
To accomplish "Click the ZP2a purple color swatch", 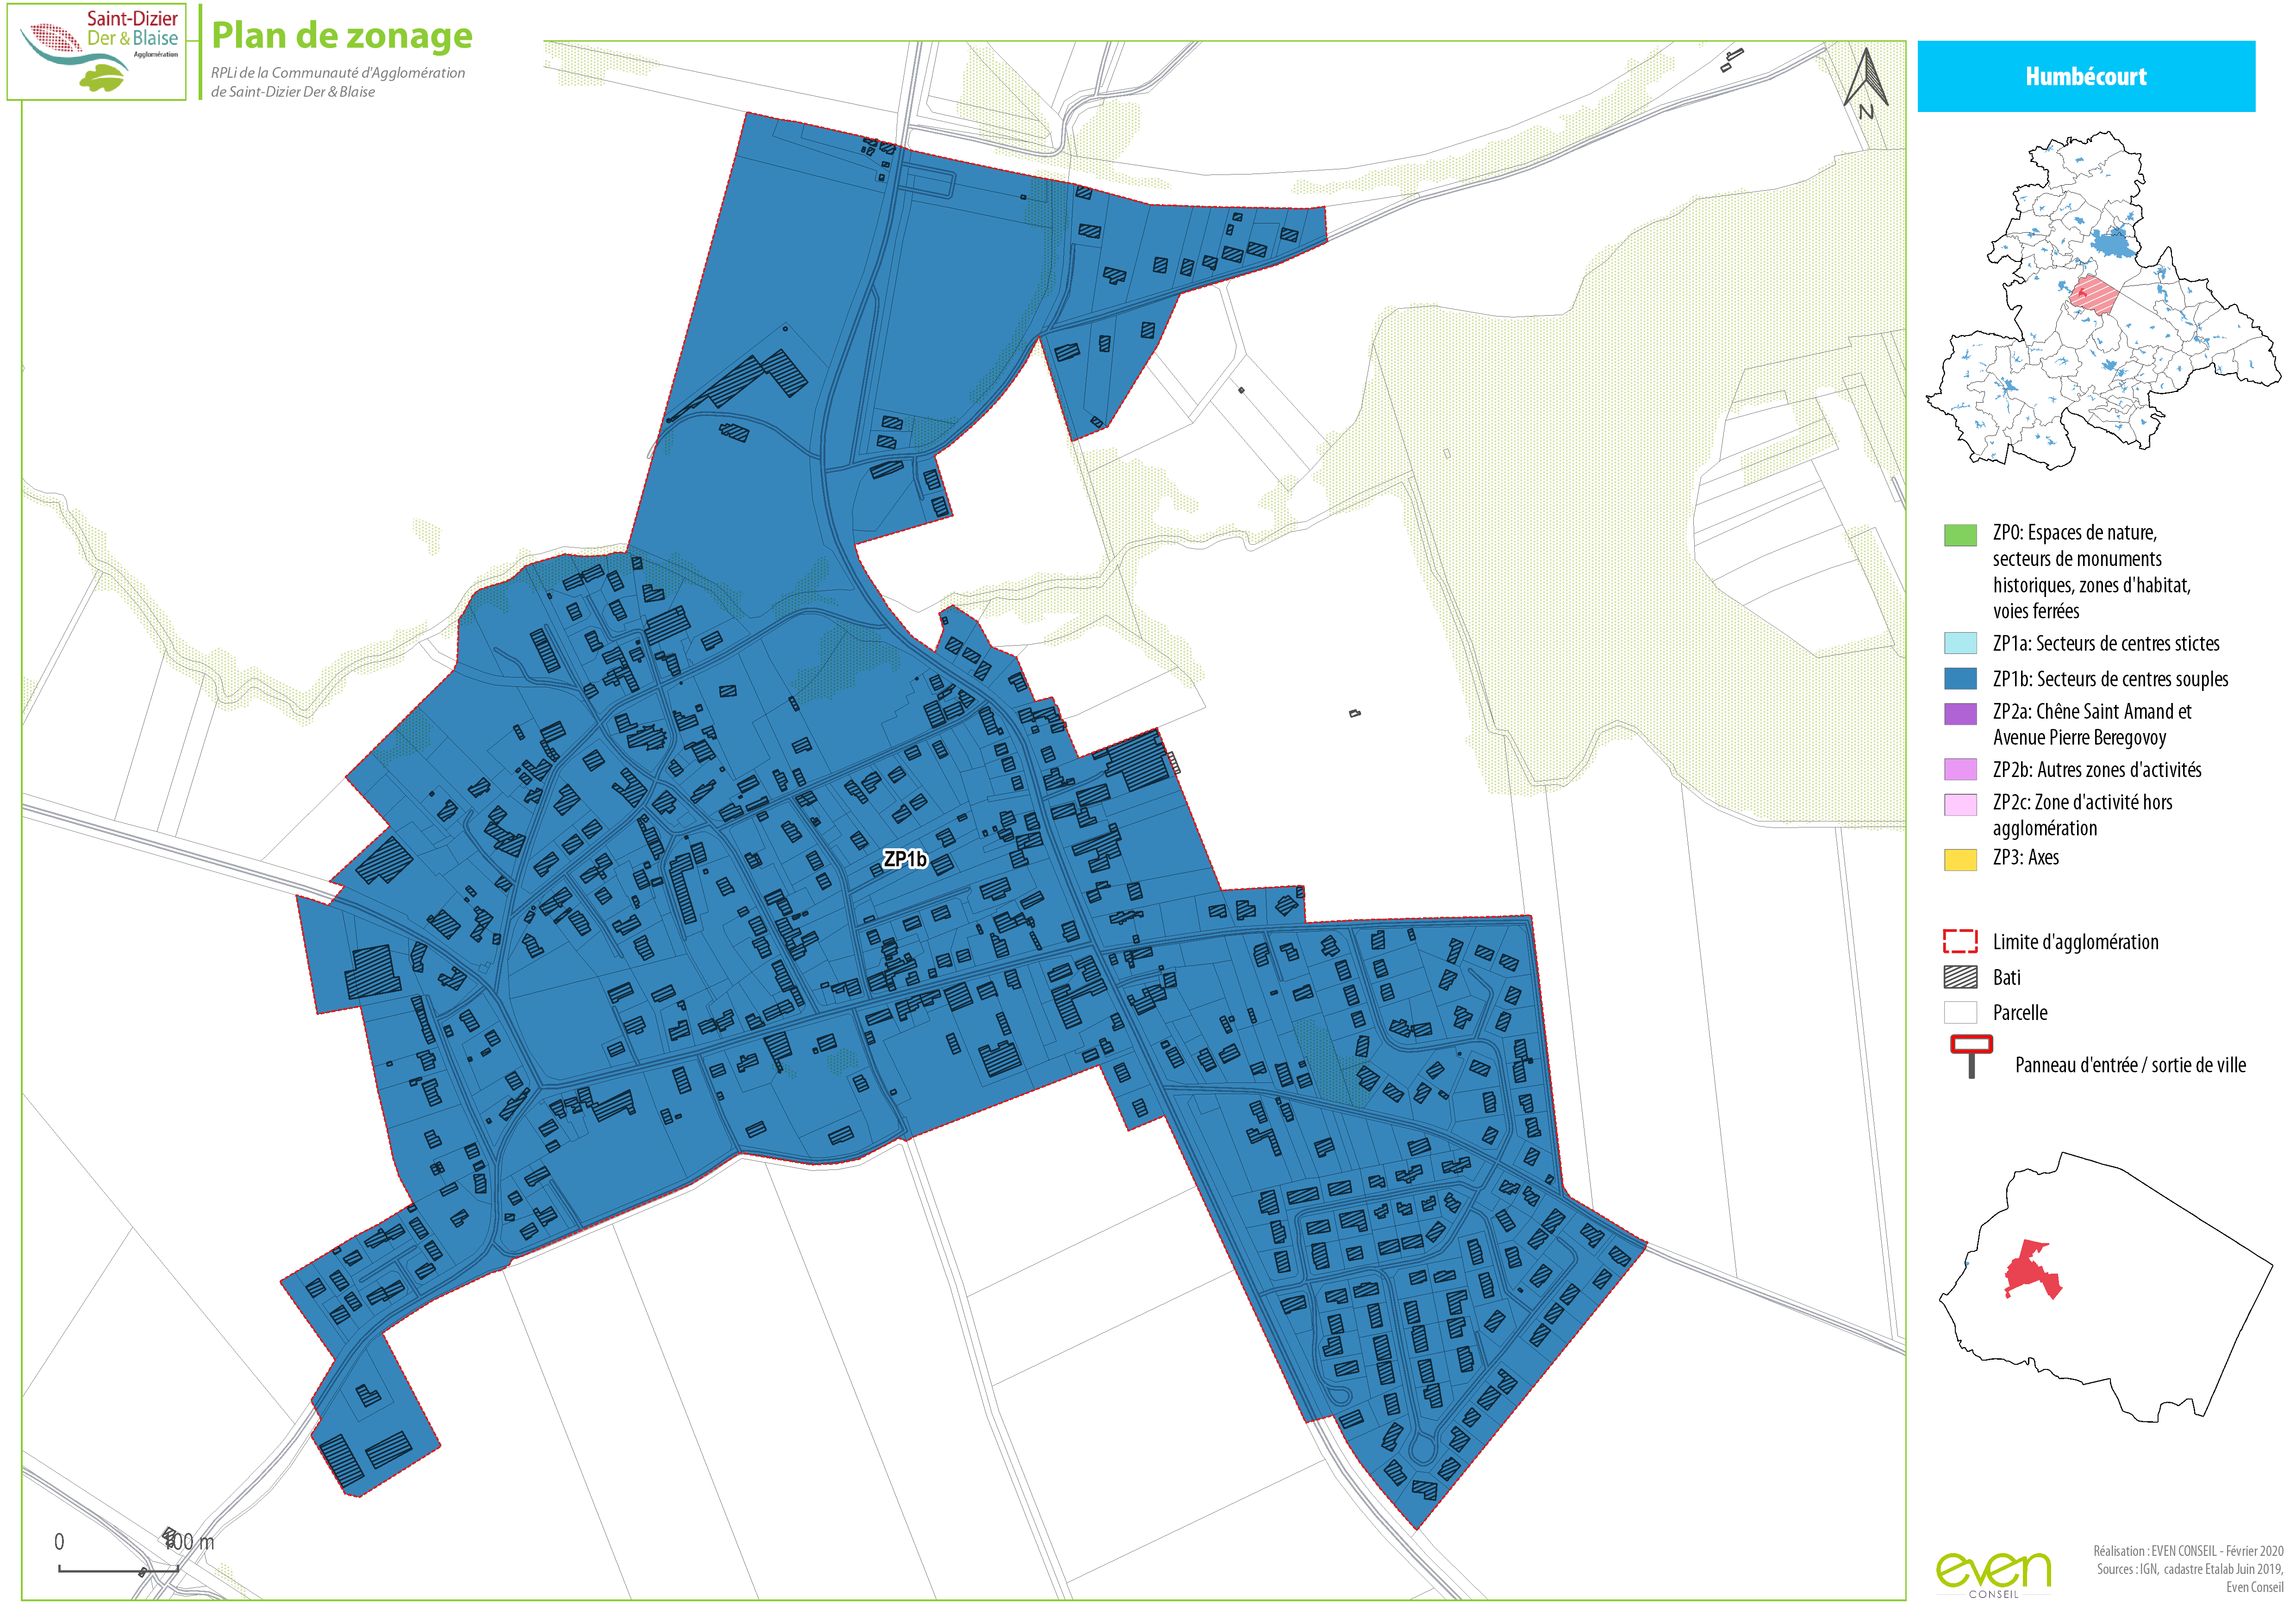I will click(1960, 713).
